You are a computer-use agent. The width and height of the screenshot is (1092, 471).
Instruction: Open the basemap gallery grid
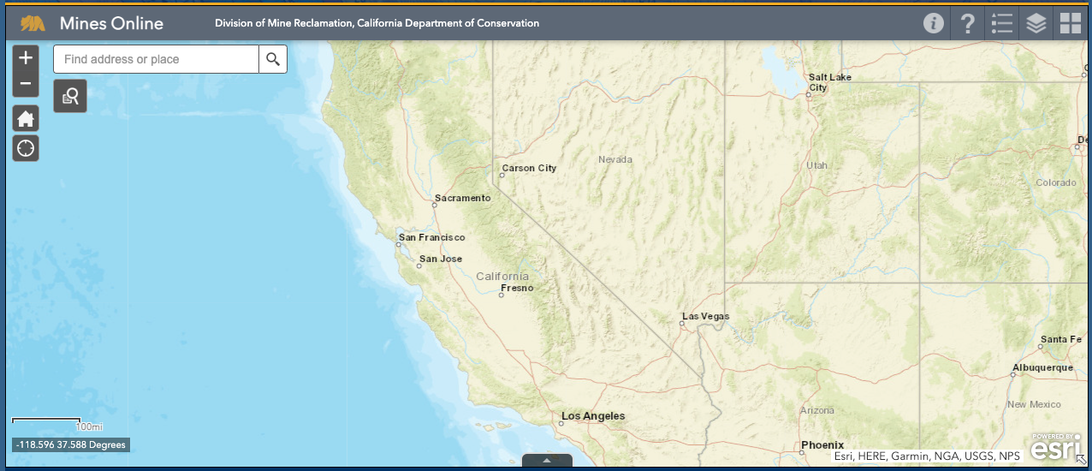(1071, 23)
